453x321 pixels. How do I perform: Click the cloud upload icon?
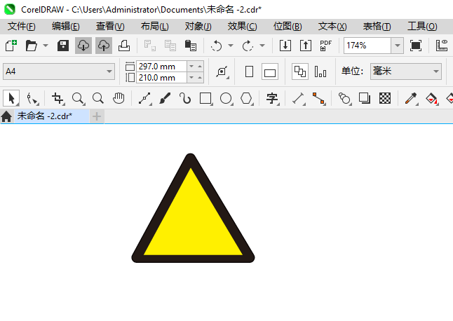pos(104,46)
